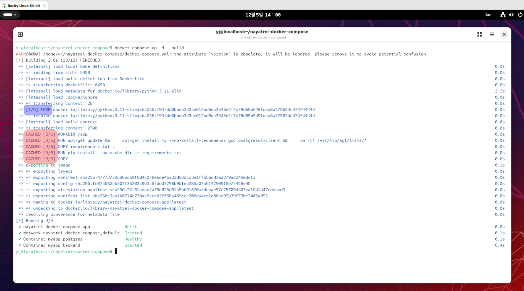Viewport: 524px width, 291px height.
Task: Open the wired network status icon
Action: pyautogui.click(x=503, y=15)
